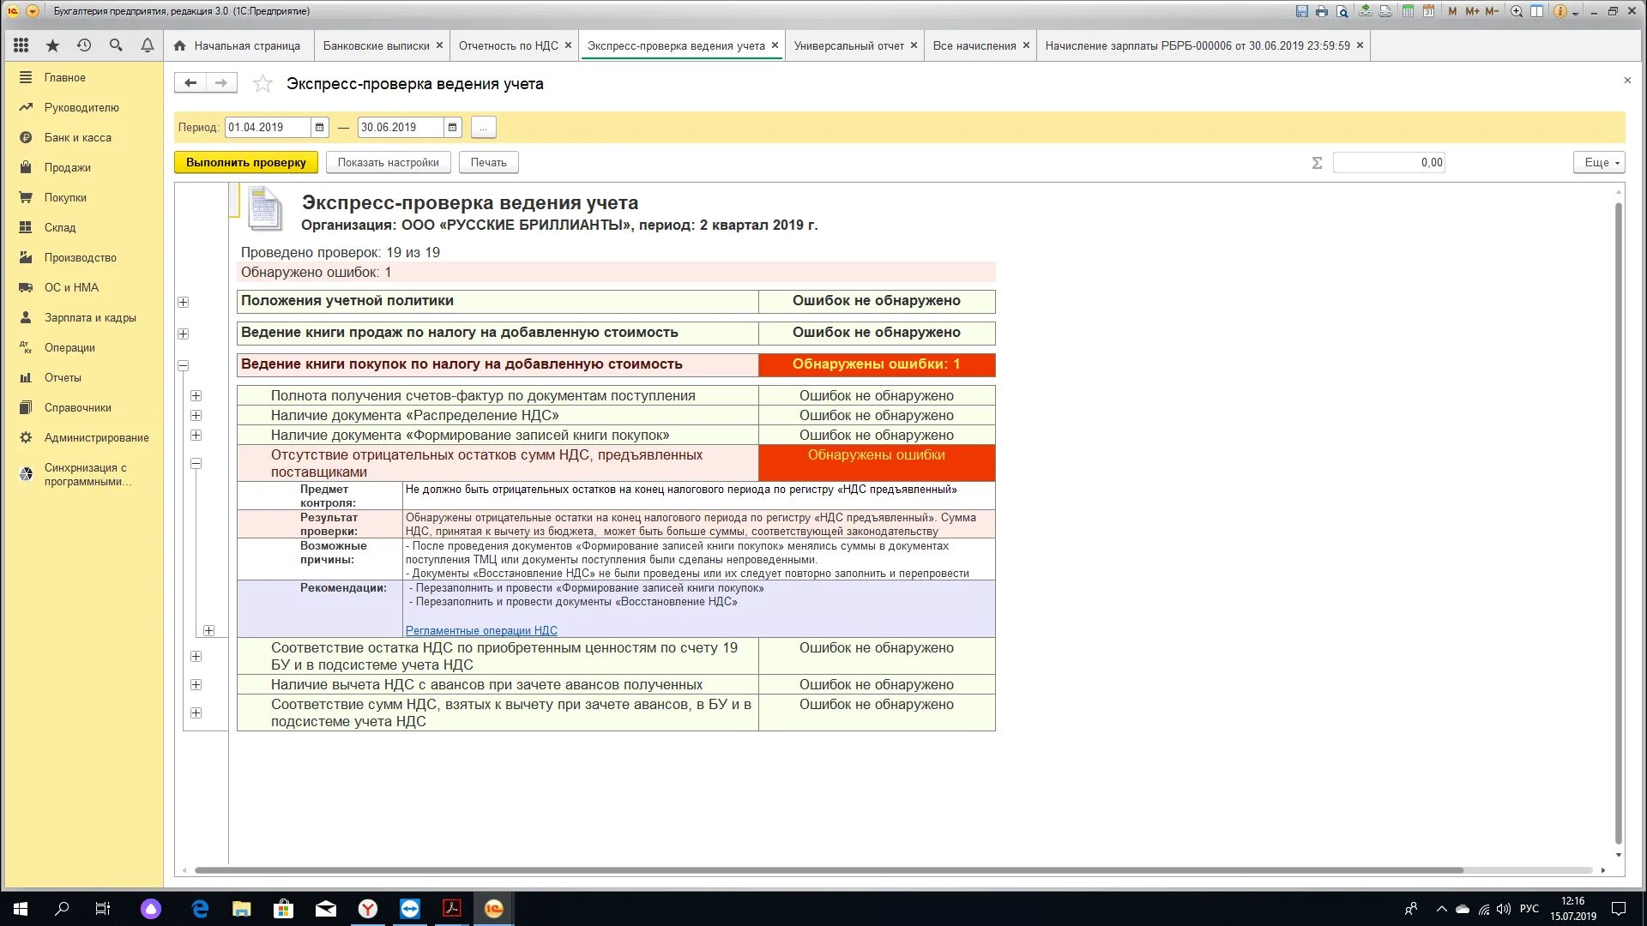Expand 'Соответствие сумм НДС, взятых к вычету' row
Viewport: 1647px width, 926px height.
pos(196,713)
